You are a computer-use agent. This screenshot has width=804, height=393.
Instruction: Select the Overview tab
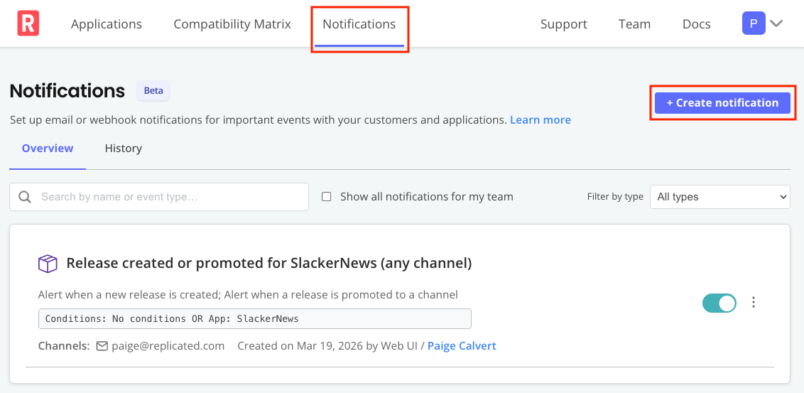point(48,149)
